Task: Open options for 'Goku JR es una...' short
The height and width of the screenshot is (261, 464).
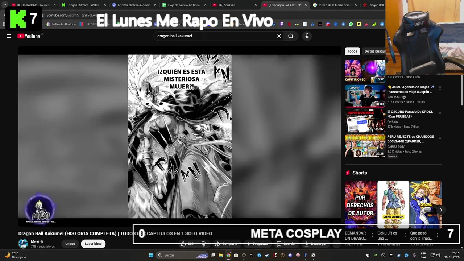Action: 405,235
